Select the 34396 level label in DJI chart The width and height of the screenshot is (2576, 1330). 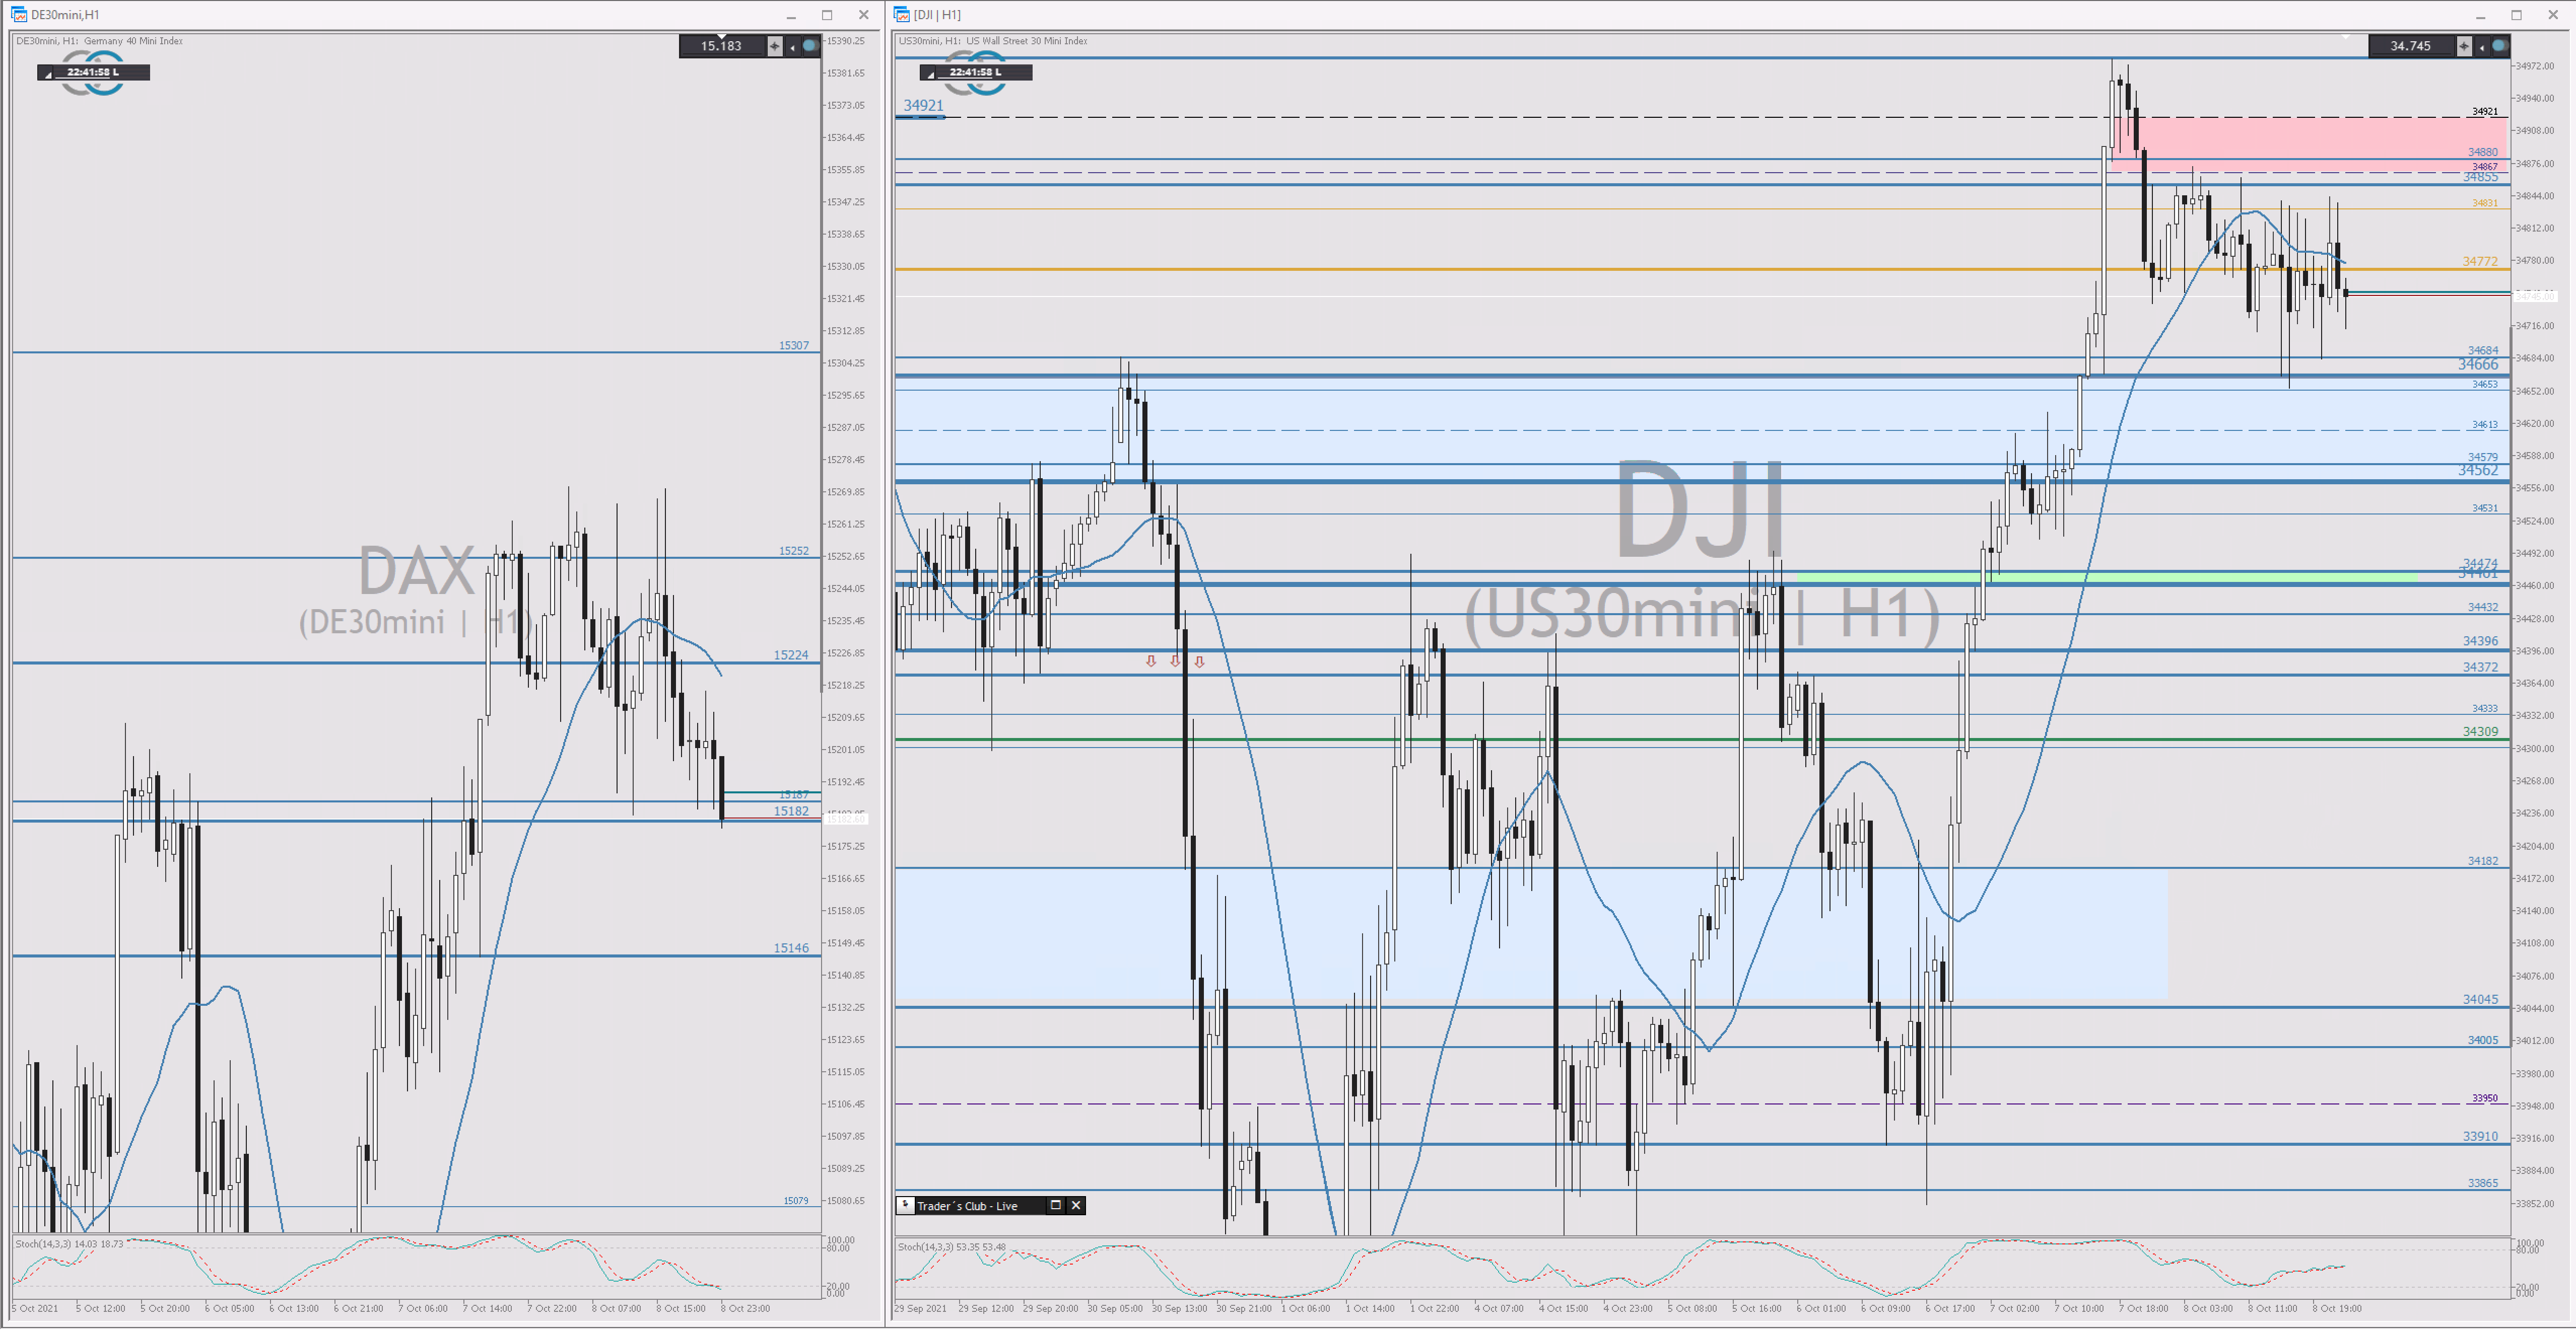tap(2480, 641)
